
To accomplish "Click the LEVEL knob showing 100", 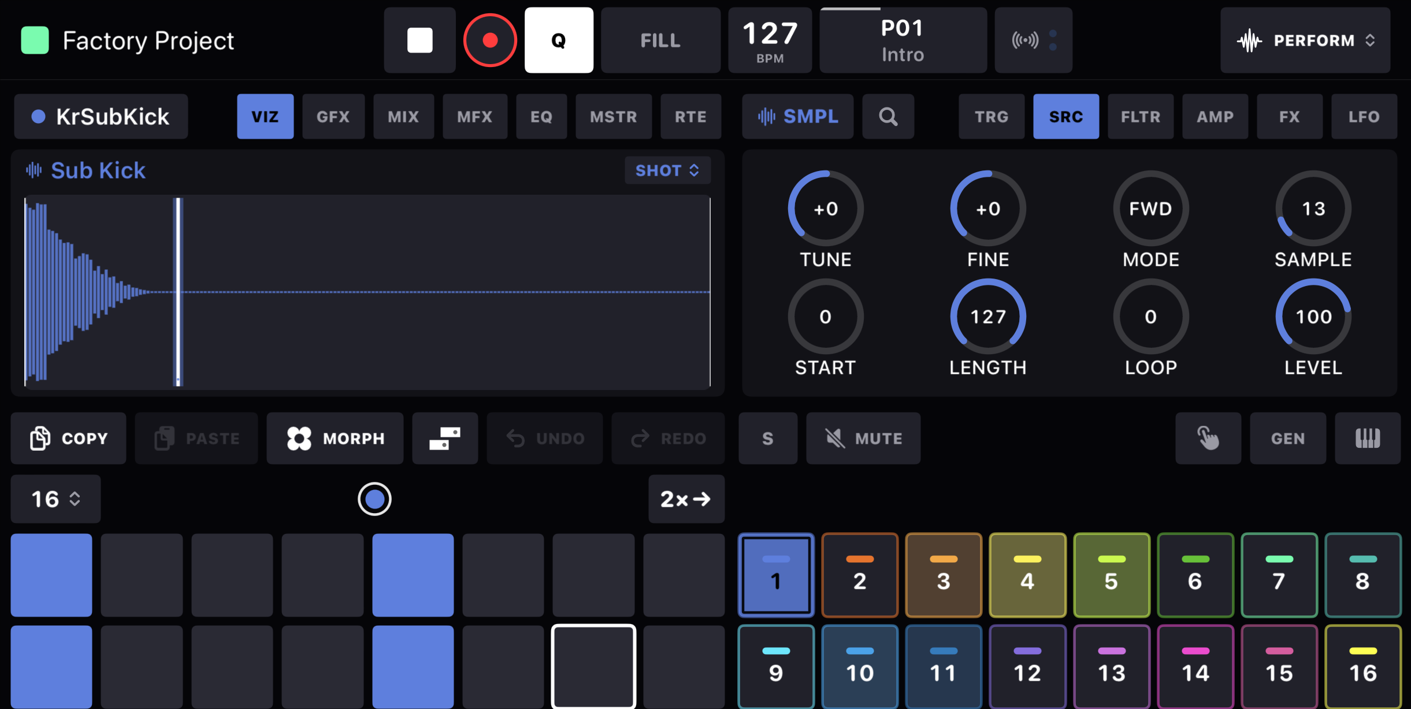I will [1313, 317].
